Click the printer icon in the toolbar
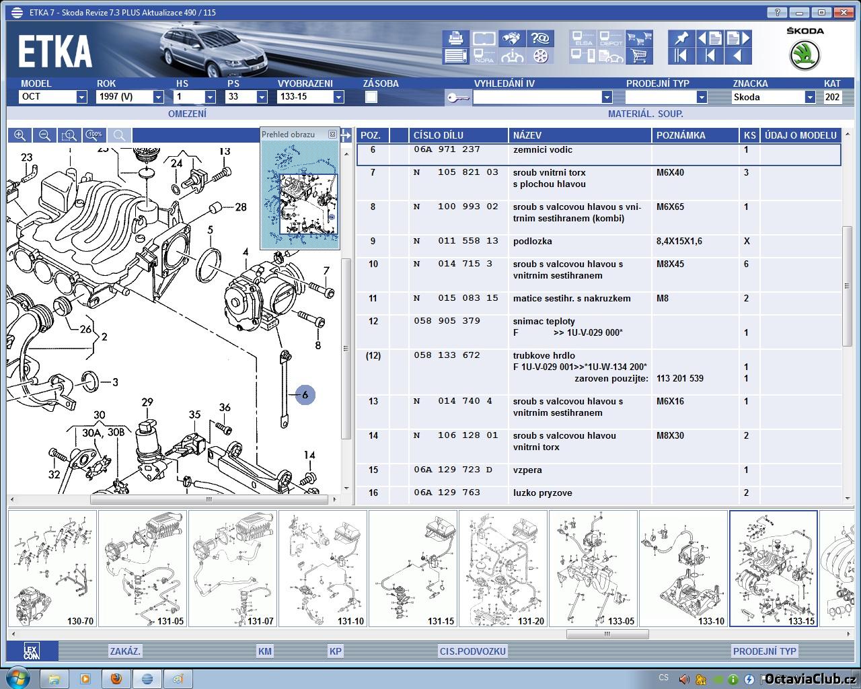This screenshot has height=689, width=861. [x=455, y=38]
